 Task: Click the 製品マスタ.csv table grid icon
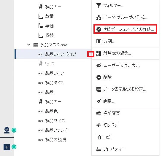(36, 45)
